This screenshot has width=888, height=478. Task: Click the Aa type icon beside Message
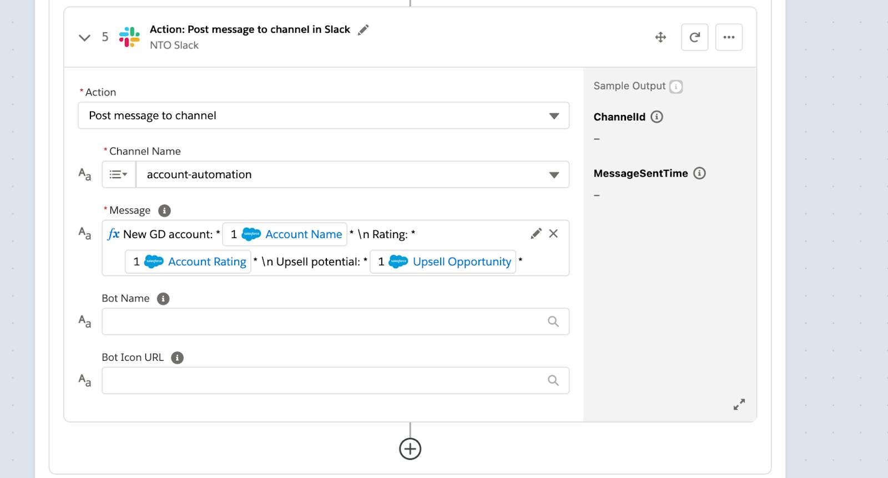coord(84,233)
